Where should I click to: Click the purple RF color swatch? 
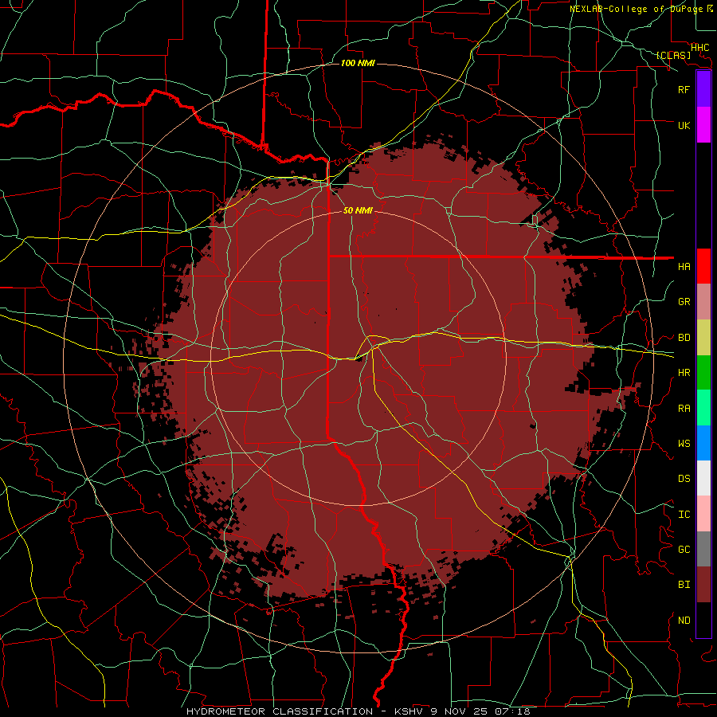pyautogui.click(x=703, y=89)
